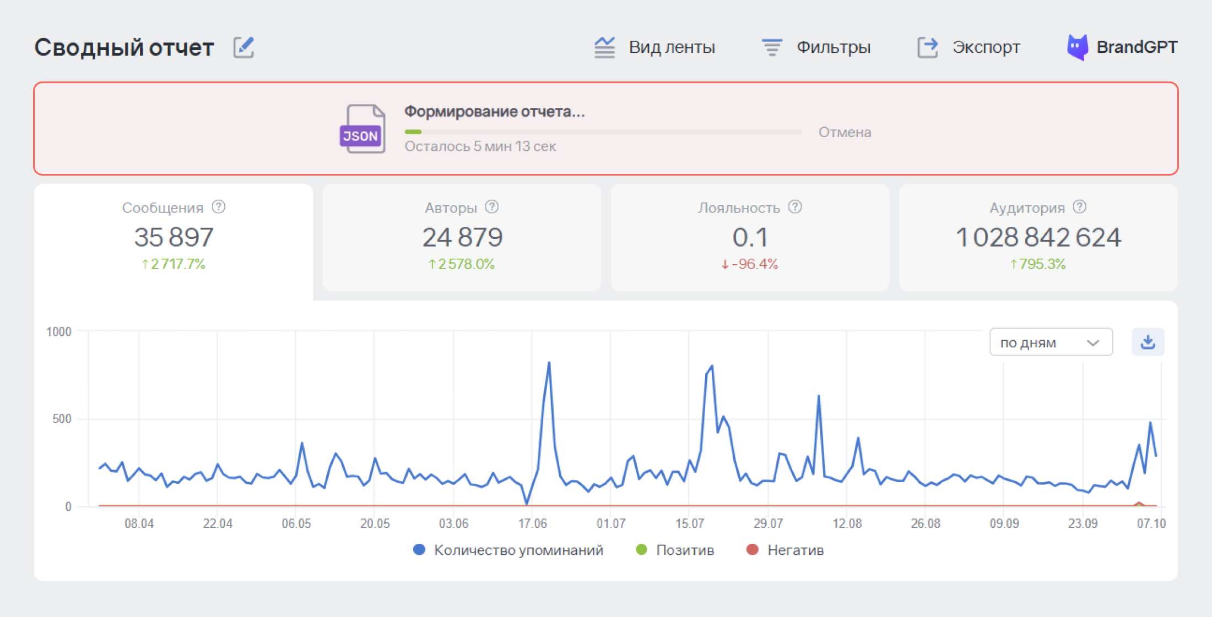Screen dimensions: 1212x617
Task: Click the 23.09 date axis label
Action: pyautogui.click(x=1083, y=523)
